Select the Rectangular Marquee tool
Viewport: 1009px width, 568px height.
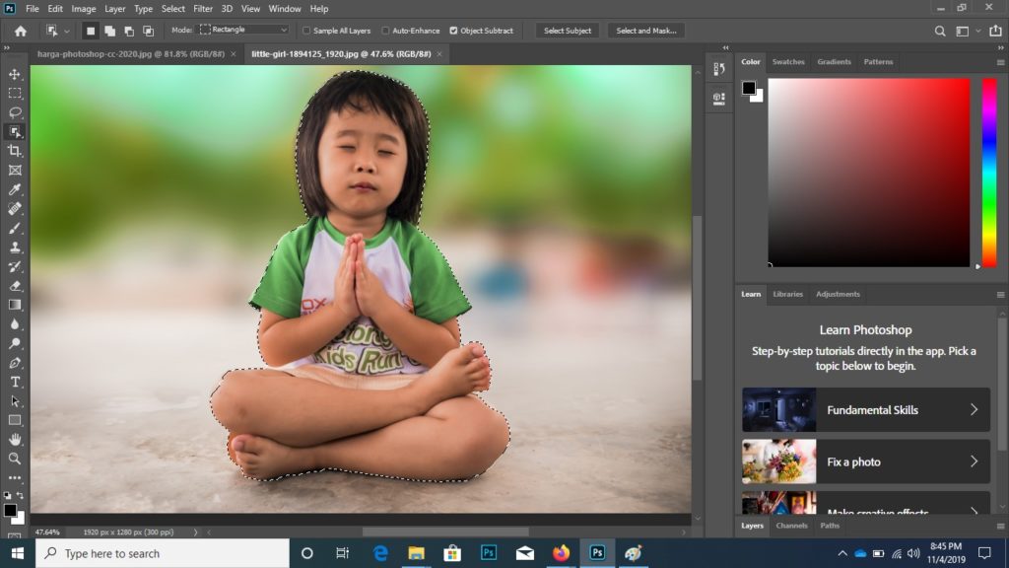15,94
